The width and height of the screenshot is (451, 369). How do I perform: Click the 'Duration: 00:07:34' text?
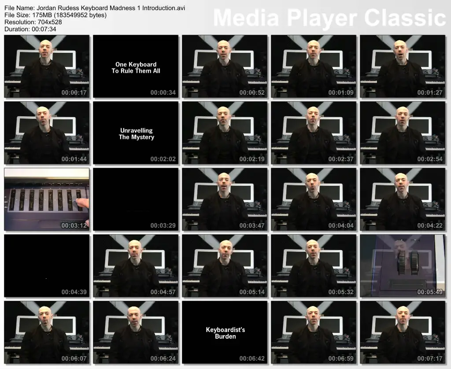30,29
